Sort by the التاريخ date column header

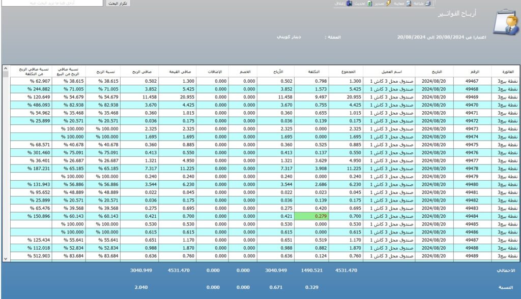coord(433,72)
